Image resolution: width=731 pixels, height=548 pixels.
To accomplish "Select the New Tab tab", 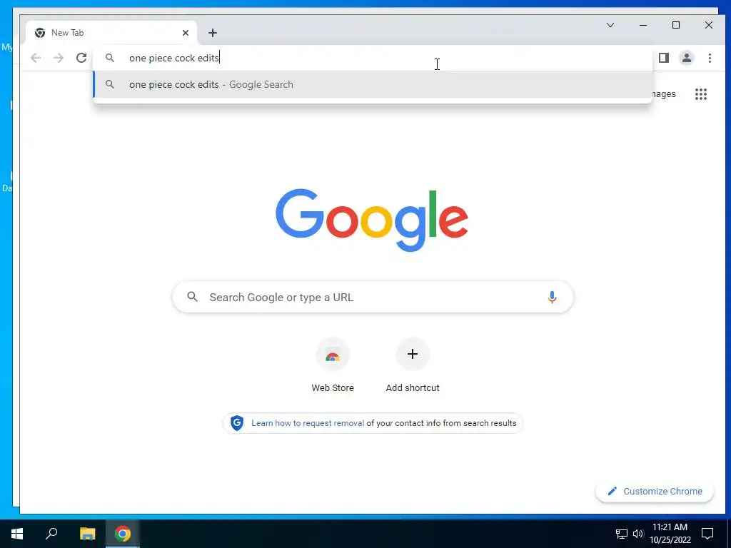I will [111, 33].
